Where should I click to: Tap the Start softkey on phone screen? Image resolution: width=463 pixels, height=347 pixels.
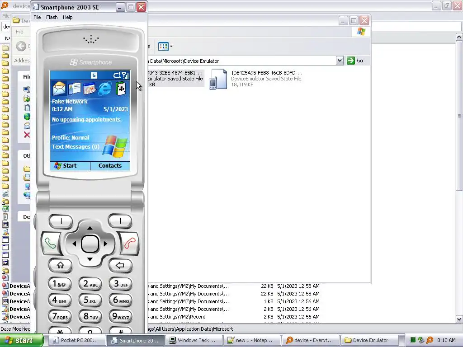click(x=70, y=166)
